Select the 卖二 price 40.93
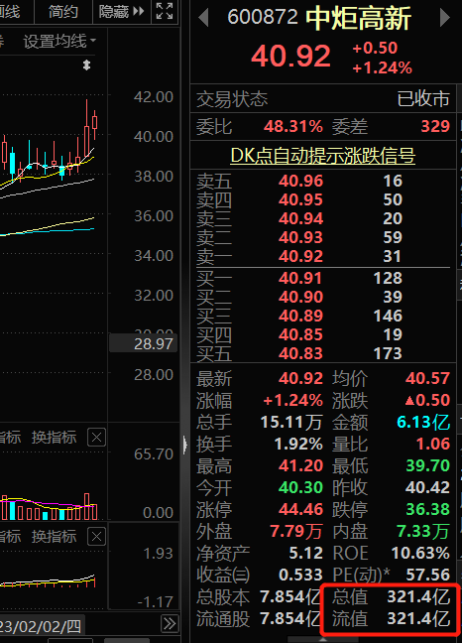Image resolution: width=462 pixels, height=643 pixels. [x=301, y=237]
